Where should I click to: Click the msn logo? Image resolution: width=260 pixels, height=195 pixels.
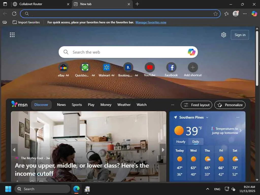(19, 104)
